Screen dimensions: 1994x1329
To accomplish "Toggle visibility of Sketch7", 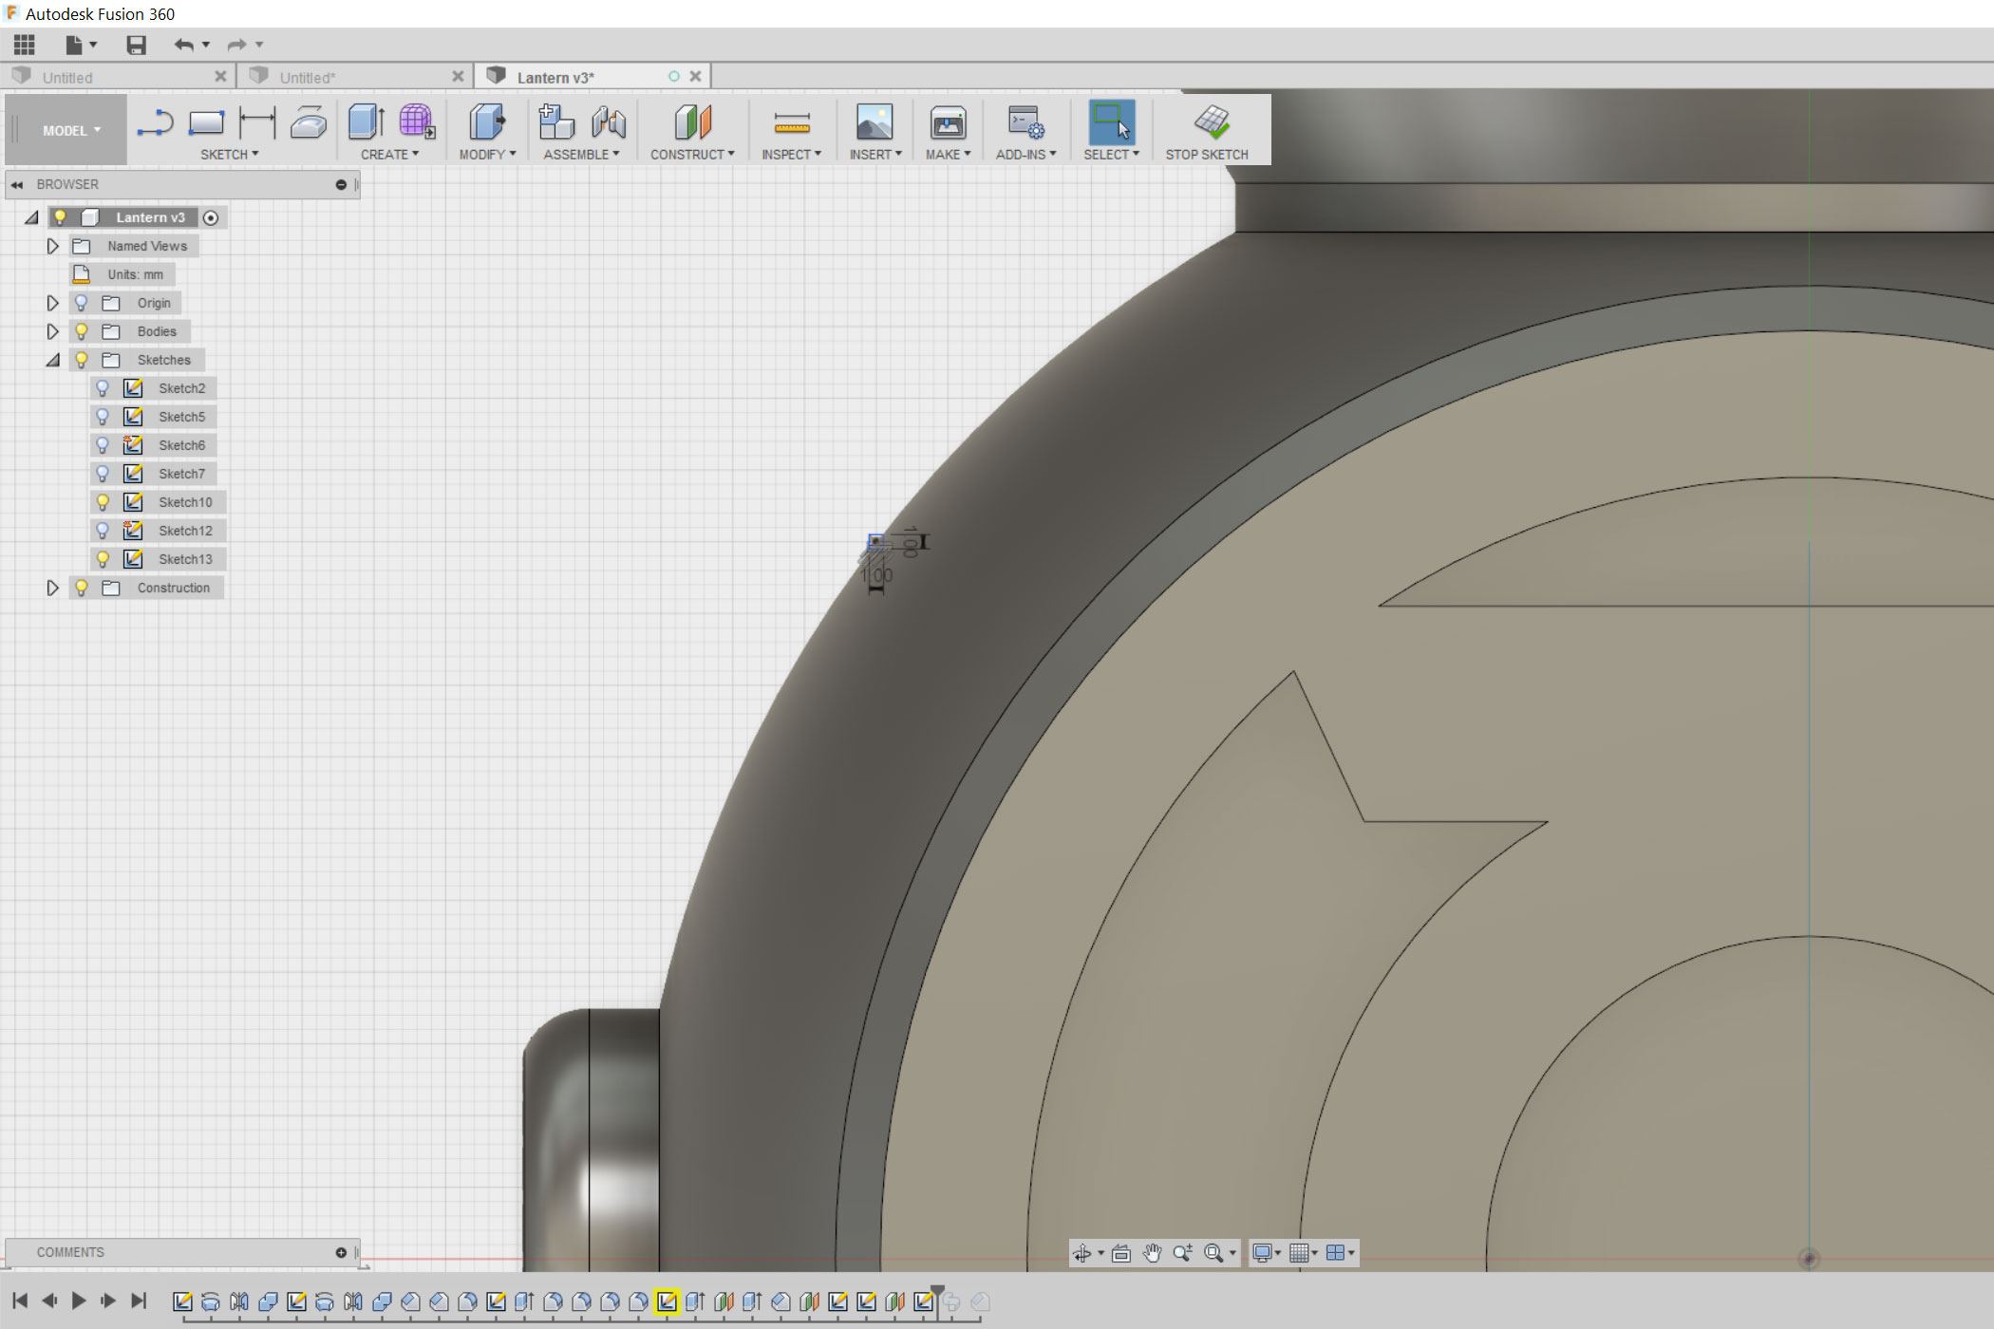I will pos(103,474).
